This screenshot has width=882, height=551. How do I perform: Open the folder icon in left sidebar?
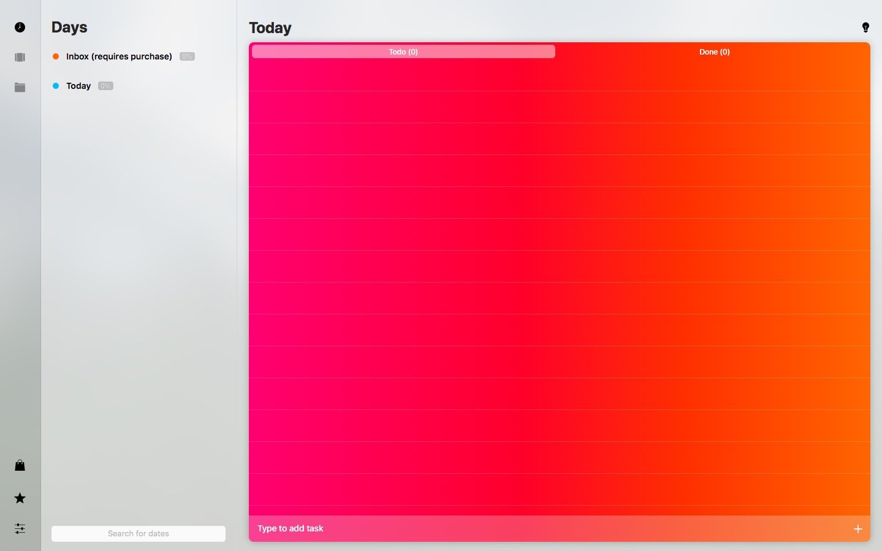click(x=20, y=87)
